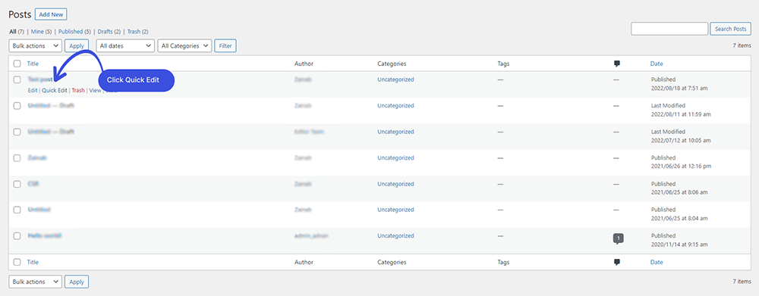Toggle the select-all checkbox in header row

[17, 64]
